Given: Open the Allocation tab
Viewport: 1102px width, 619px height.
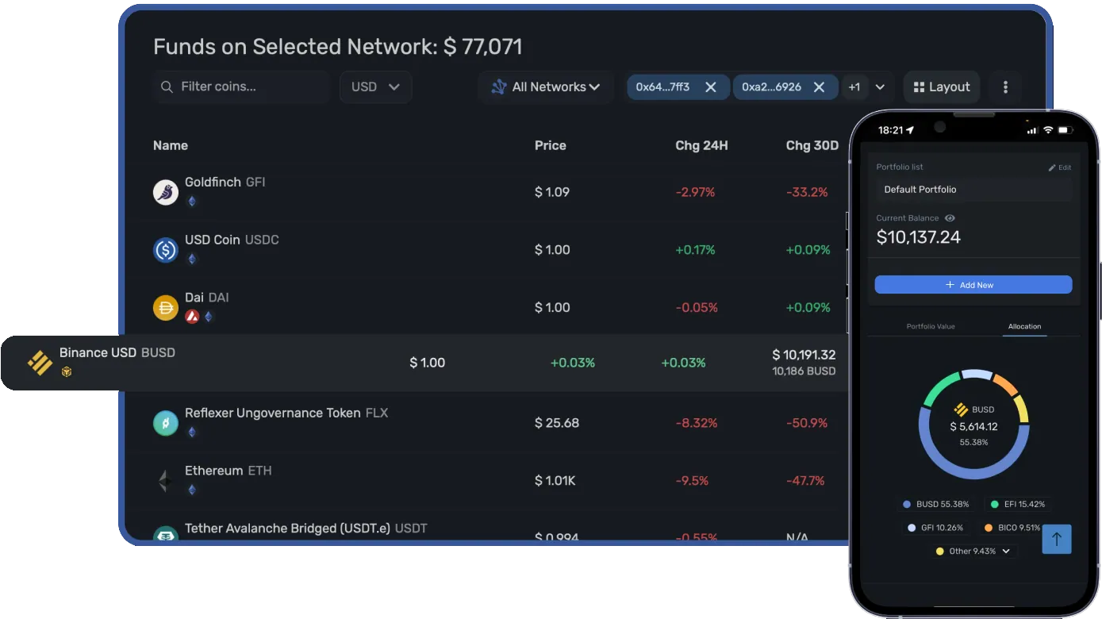Looking at the screenshot, I should point(1024,326).
